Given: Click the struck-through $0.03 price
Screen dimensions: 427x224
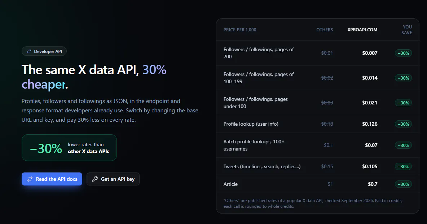Looking at the screenshot, I should coord(327,103).
